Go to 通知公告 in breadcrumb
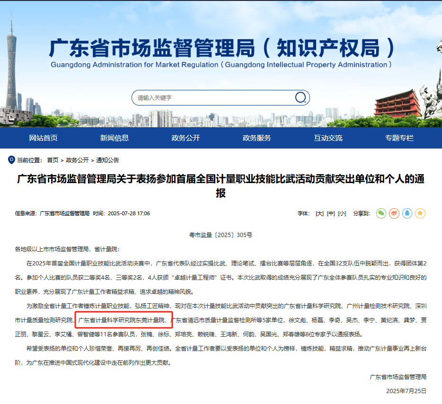Viewport: 442px width, 404px height. point(107,160)
